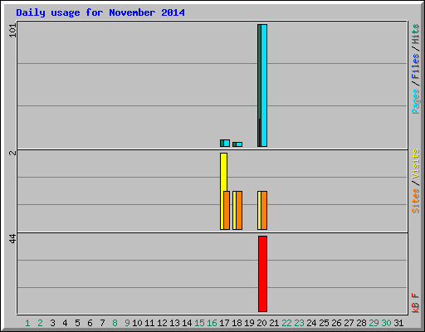Click day label '1' on the axis

(x=27, y=323)
